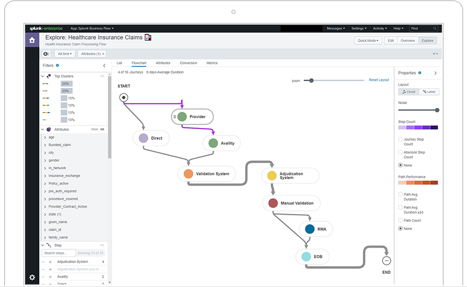The image size is (467, 287).
Task: Select the Adjudication System node
Action: click(x=290, y=176)
